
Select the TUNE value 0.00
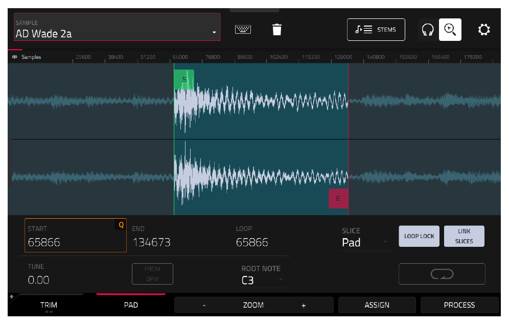pos(39,280)
